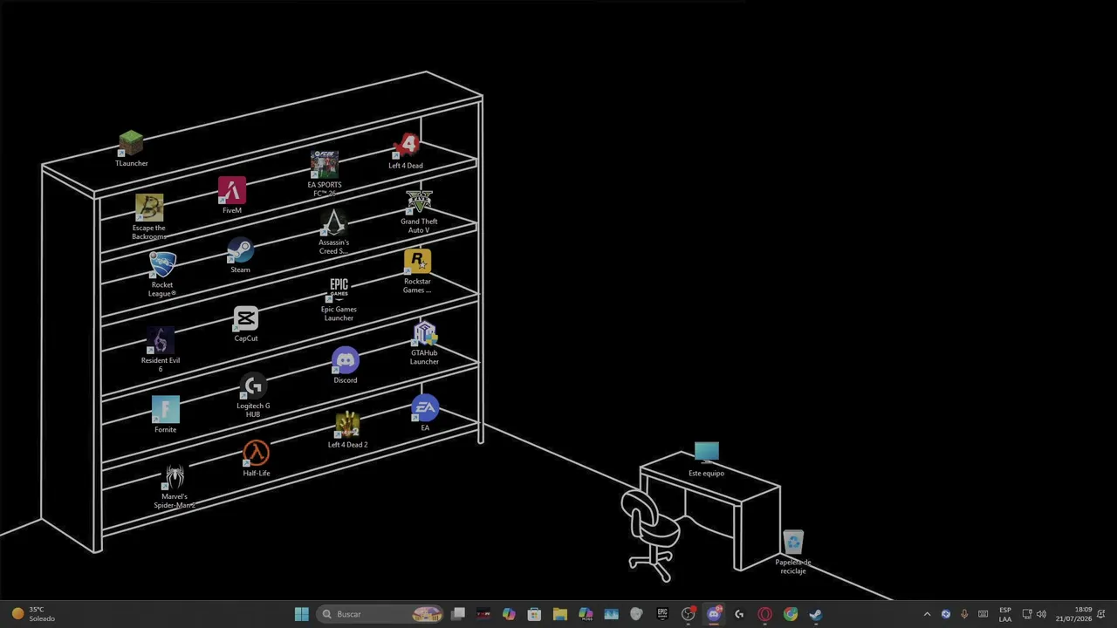Screen dimensions: 1117x628
Task: Open the clock and calendar showing 18:09
Action: click(1073, 614)
